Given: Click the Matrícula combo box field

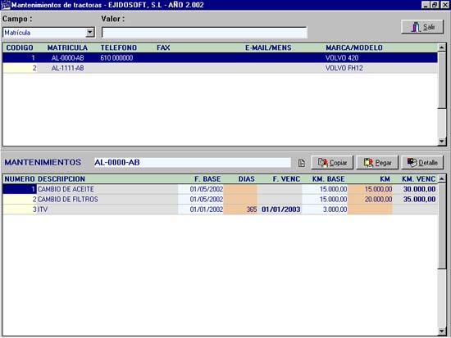Looking at the screenshot, I should coord(48,33).
